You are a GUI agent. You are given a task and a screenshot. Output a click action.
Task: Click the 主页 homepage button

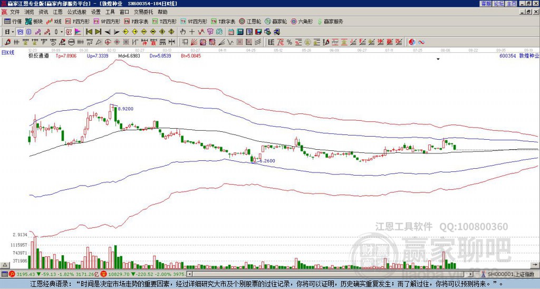[x=512, y=4]
